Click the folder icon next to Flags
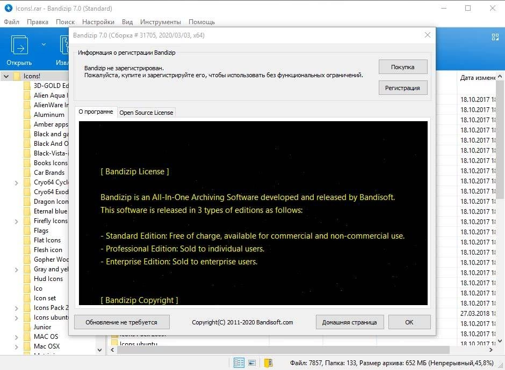 (x=27, y=231)
